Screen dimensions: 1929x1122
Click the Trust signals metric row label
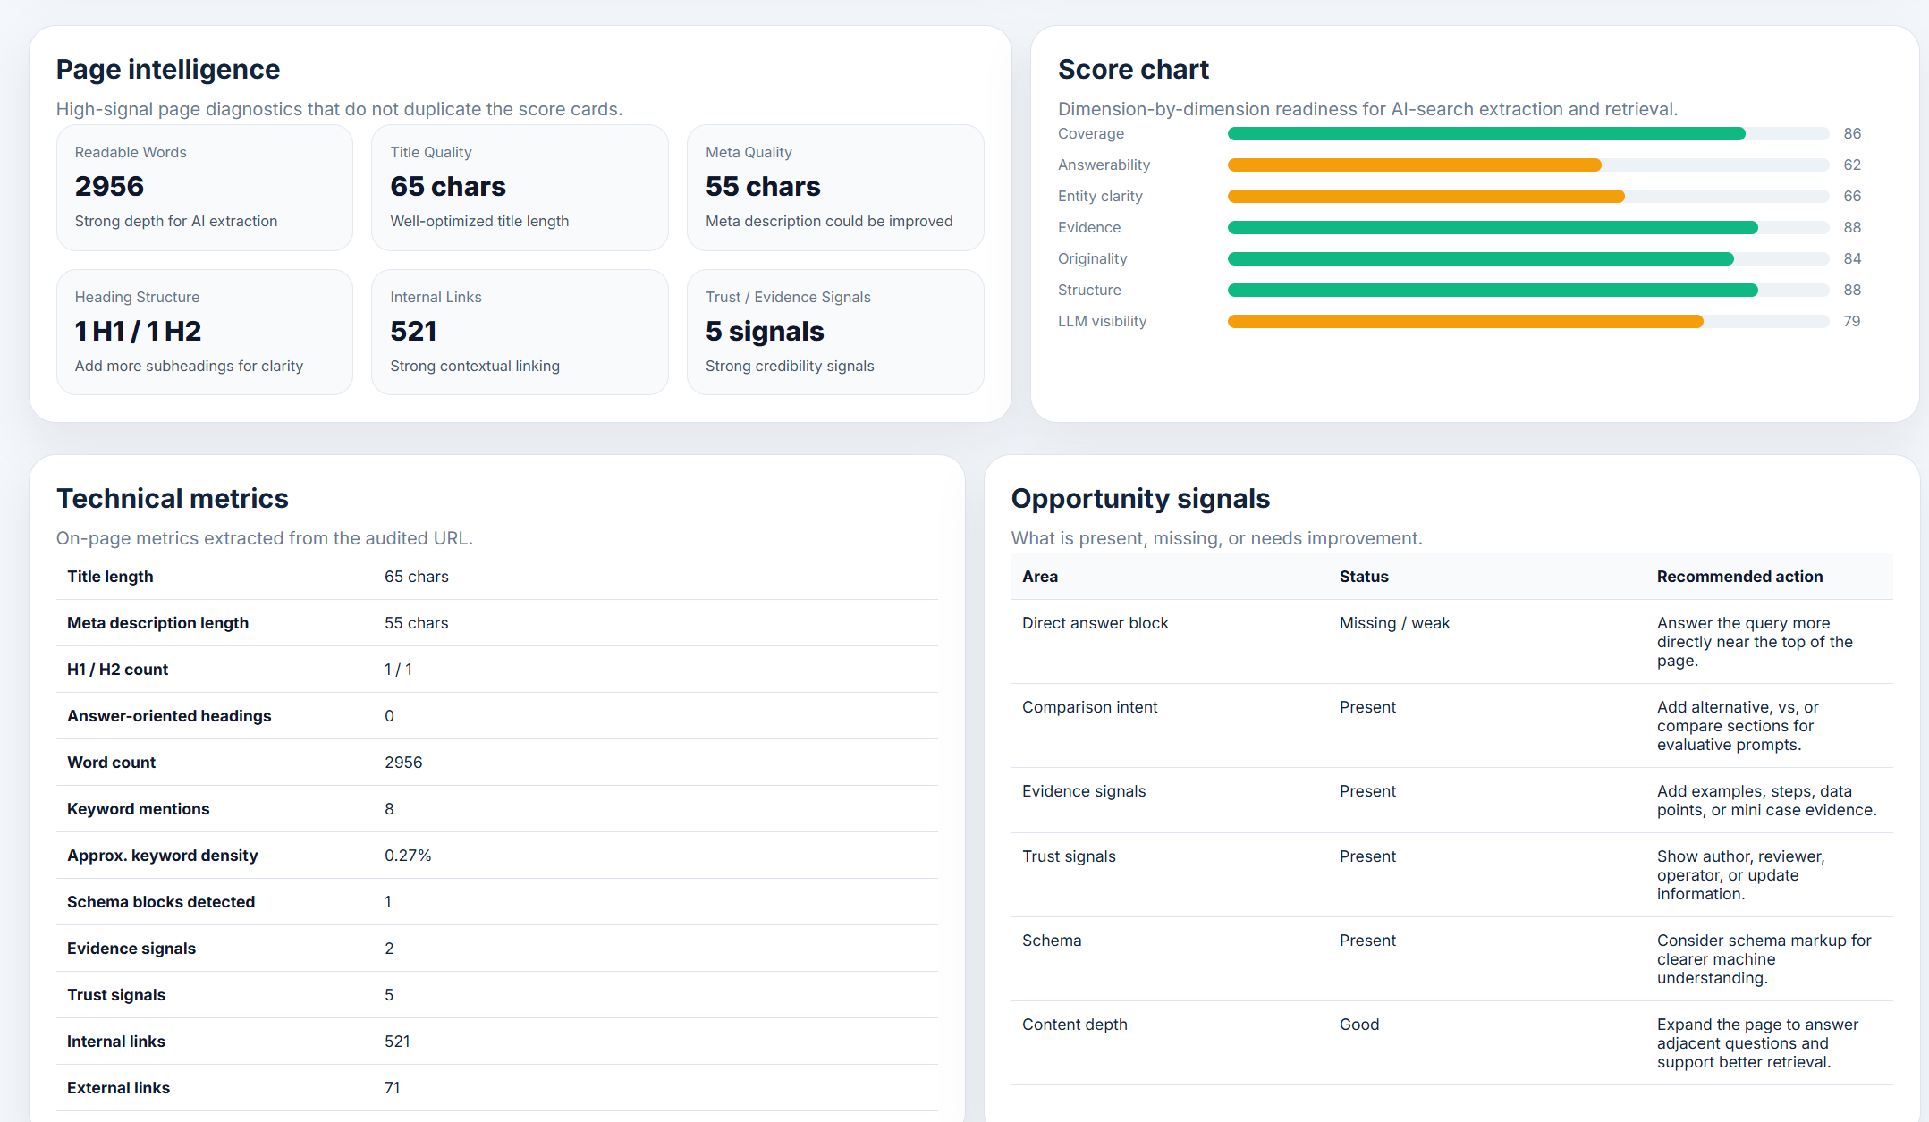pyautogui.click(x=116, y=995)
